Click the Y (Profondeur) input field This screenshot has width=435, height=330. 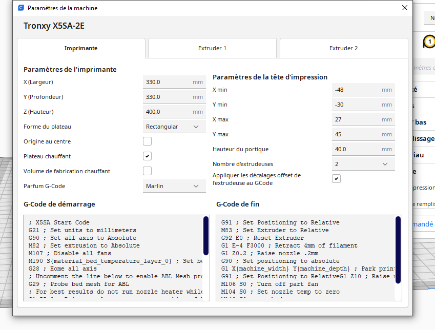click(174, 97)
